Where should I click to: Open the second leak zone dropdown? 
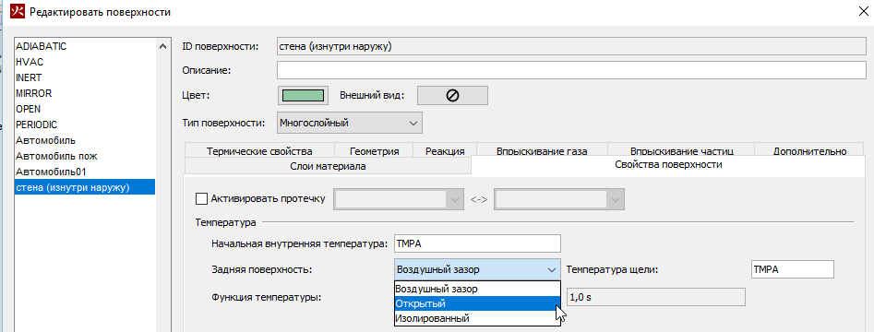pos(559,199)
